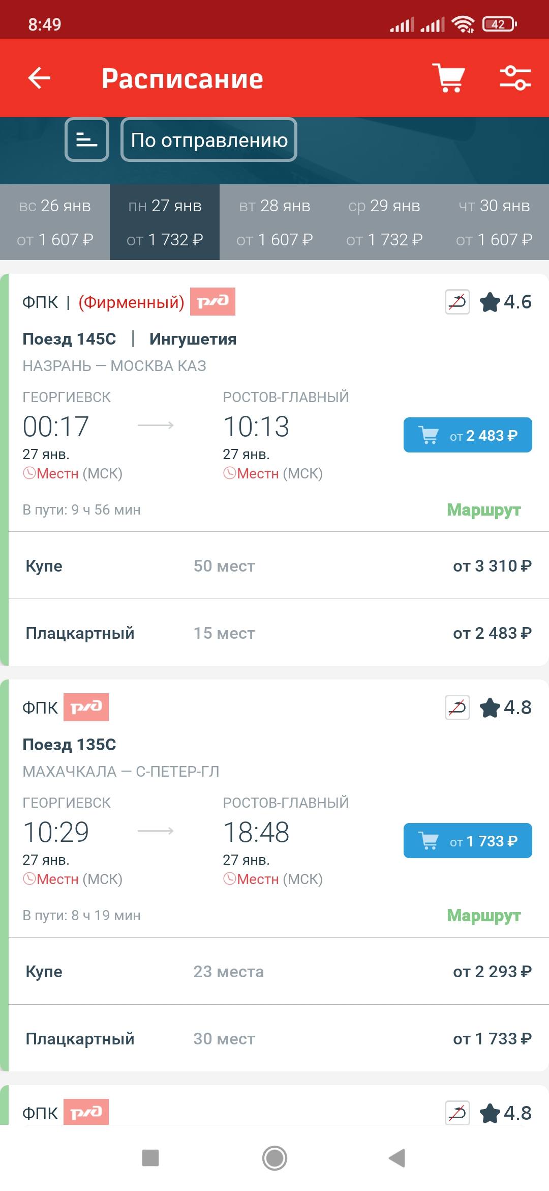The image size is (549, 1191).
Task: Expand Плацкартный class on train 135С
Action: pyautogui.click(x=274, y=1038)
